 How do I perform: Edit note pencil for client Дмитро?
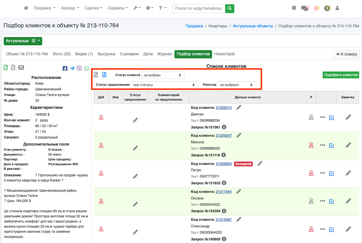tap(348, 117)
